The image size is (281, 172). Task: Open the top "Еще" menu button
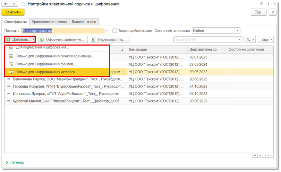coord(259,12)
